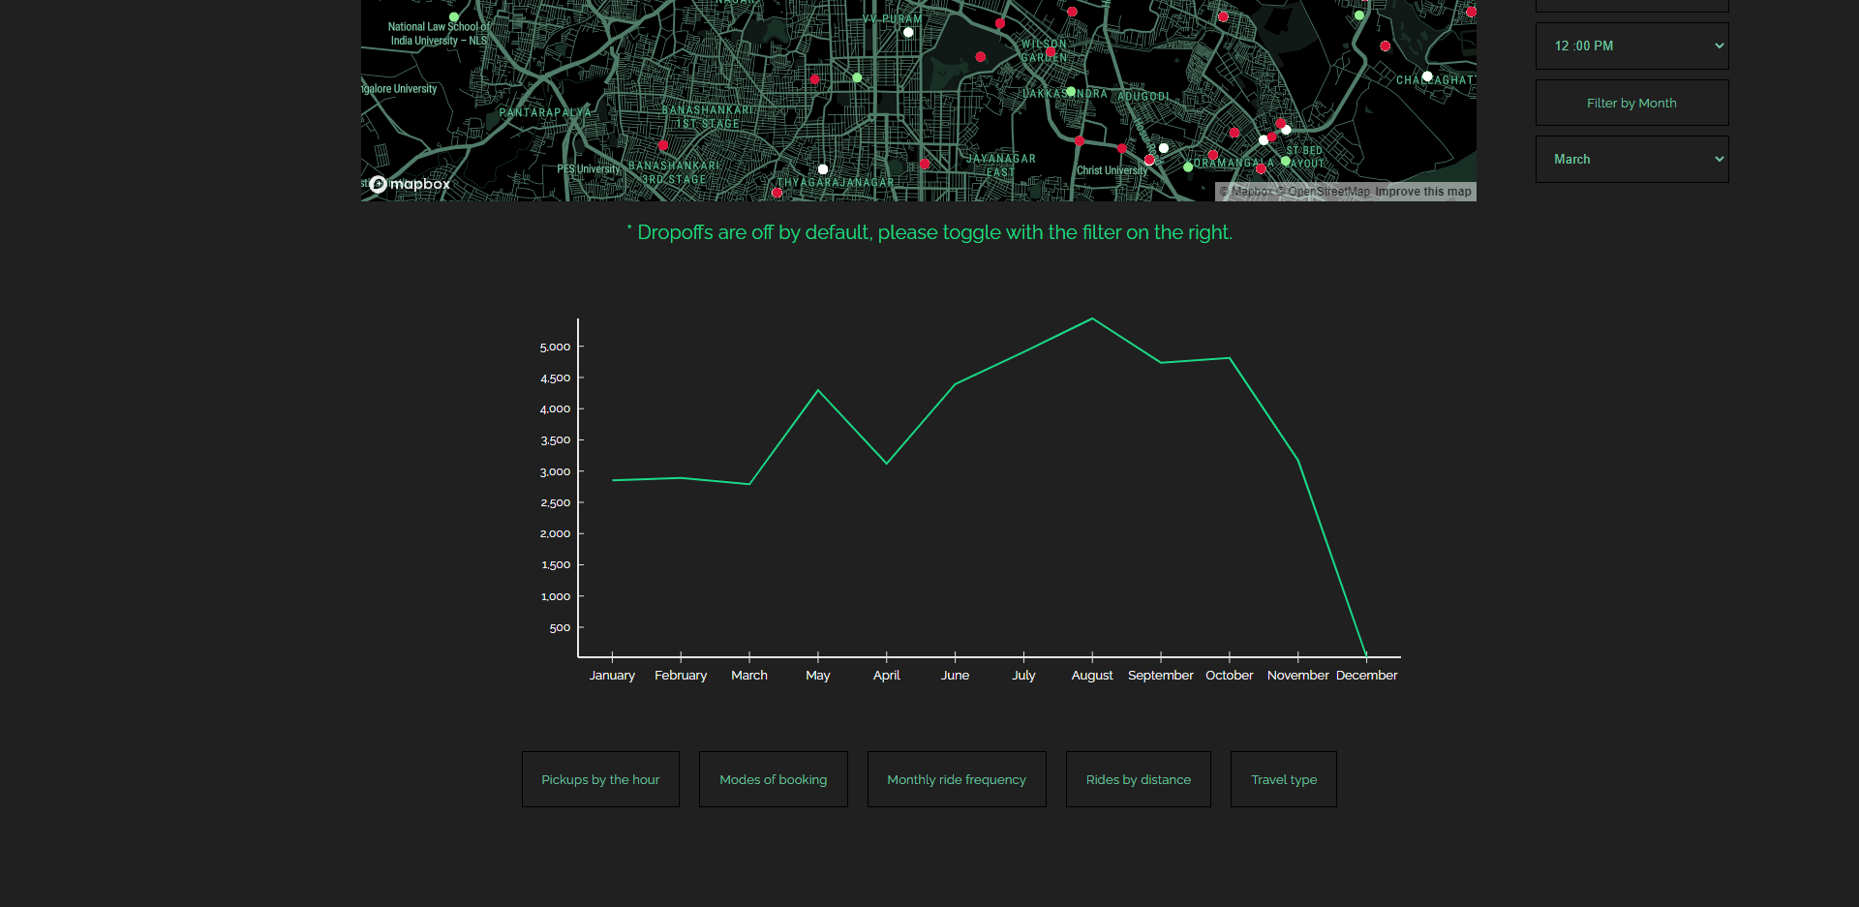Click the green dot at National Law School

(454, 17)
